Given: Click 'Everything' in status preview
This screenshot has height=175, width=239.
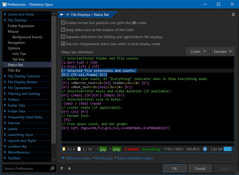Looking at the screenshot, I should (x=151, y=149).
